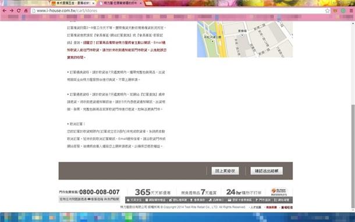The height and width of the screenshot is (222, 355).
Task: Reload the page with refresh icon
Action: click(x=19, y=10)
